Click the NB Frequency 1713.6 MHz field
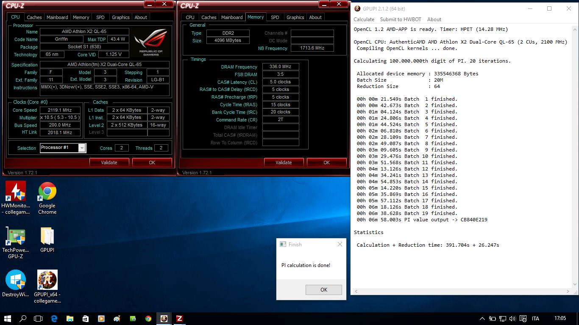The width and height of the screenshot is (579, 325). [312, 48]
